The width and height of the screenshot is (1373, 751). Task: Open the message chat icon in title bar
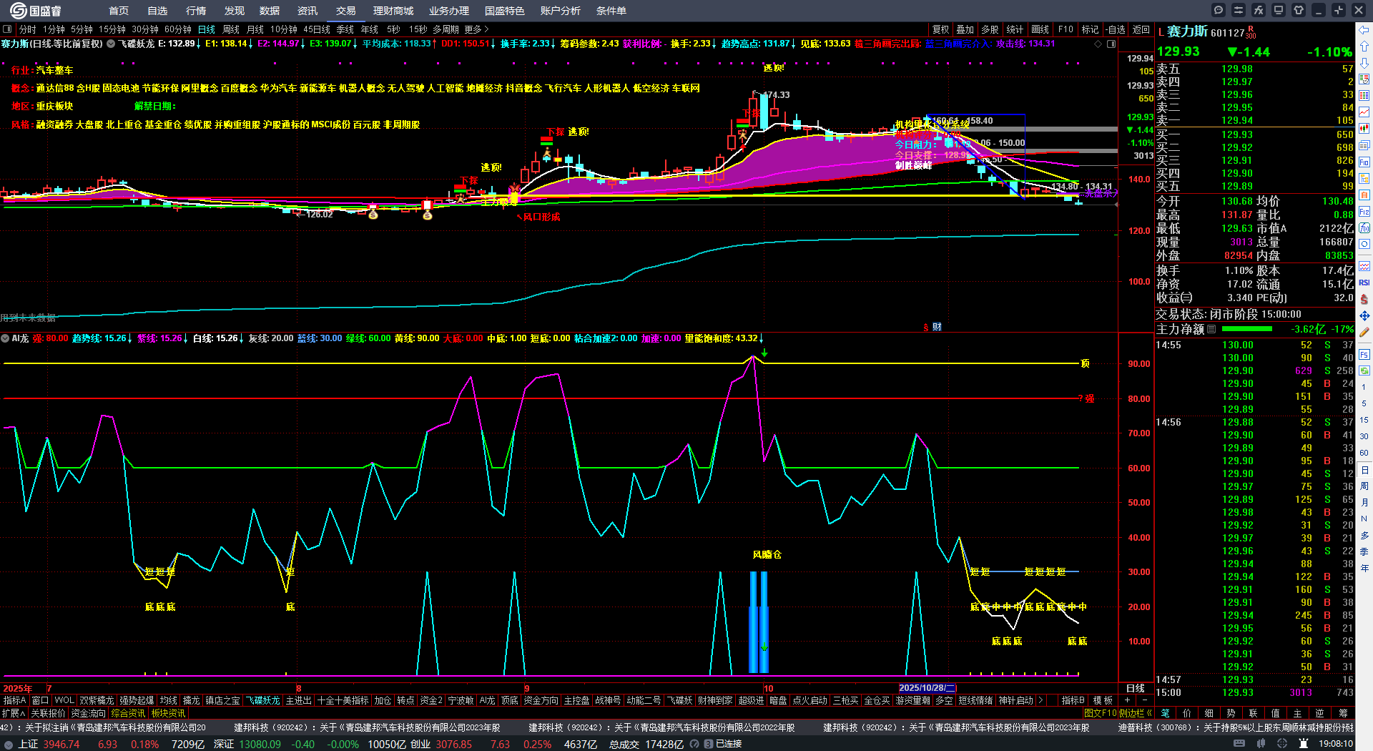click(1219, 10)
